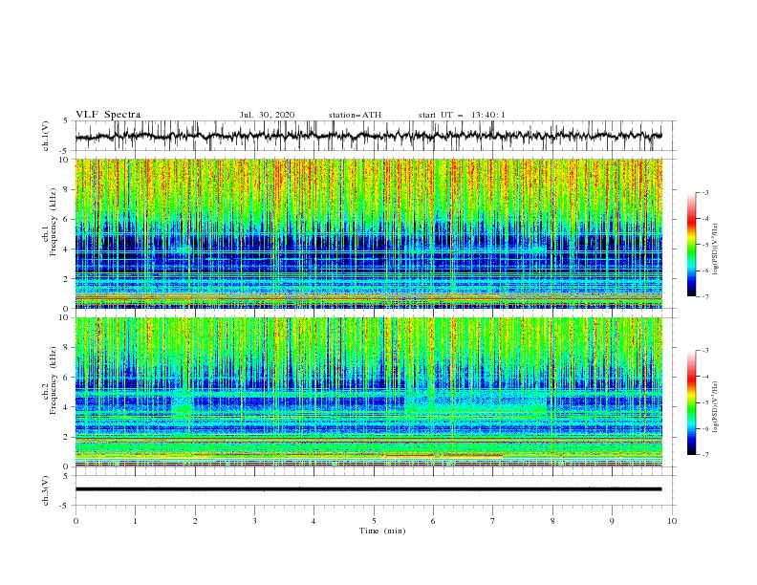This screenshot has height=585, width=757.
Task: Select the 'ch.3(V)' axis label
Action: point(46,490)
